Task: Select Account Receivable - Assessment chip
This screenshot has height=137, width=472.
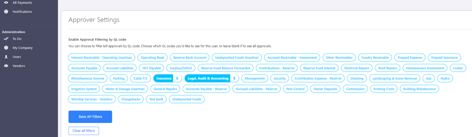Action: tap(292, 58)
